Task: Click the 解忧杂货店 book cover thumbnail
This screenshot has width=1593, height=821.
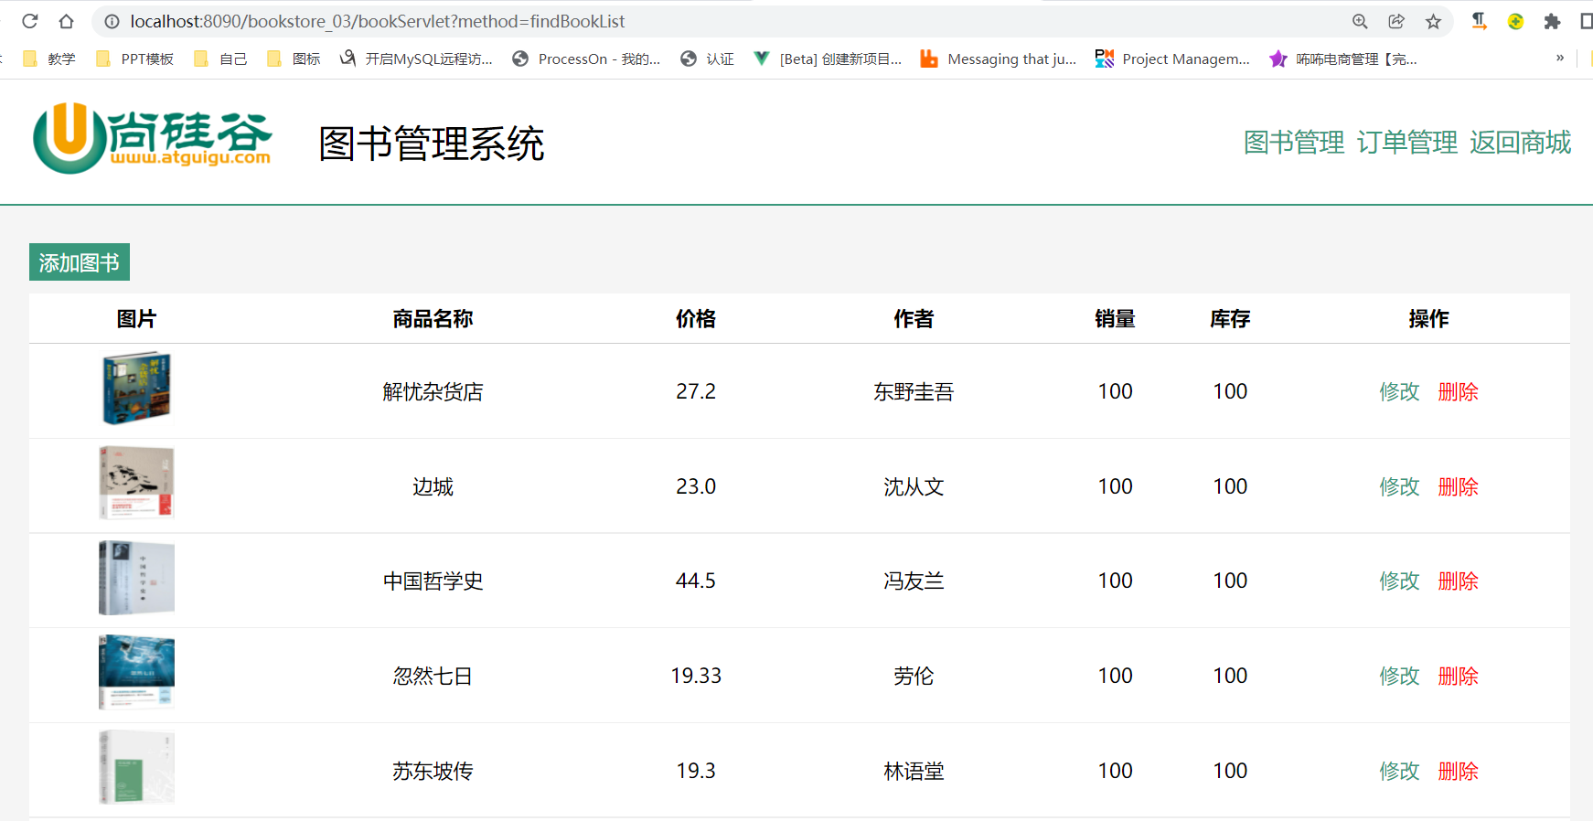Action: click(136, 389)
